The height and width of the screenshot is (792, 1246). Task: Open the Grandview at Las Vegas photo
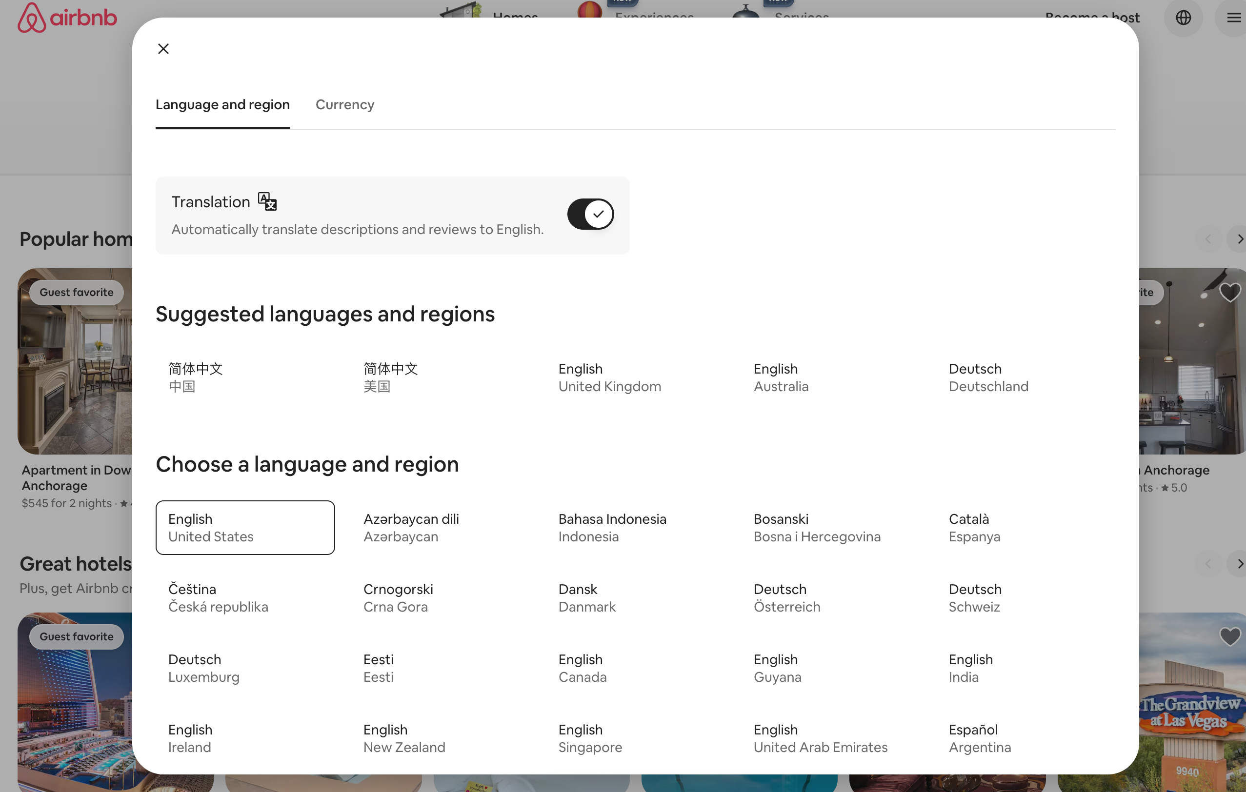1192,702
